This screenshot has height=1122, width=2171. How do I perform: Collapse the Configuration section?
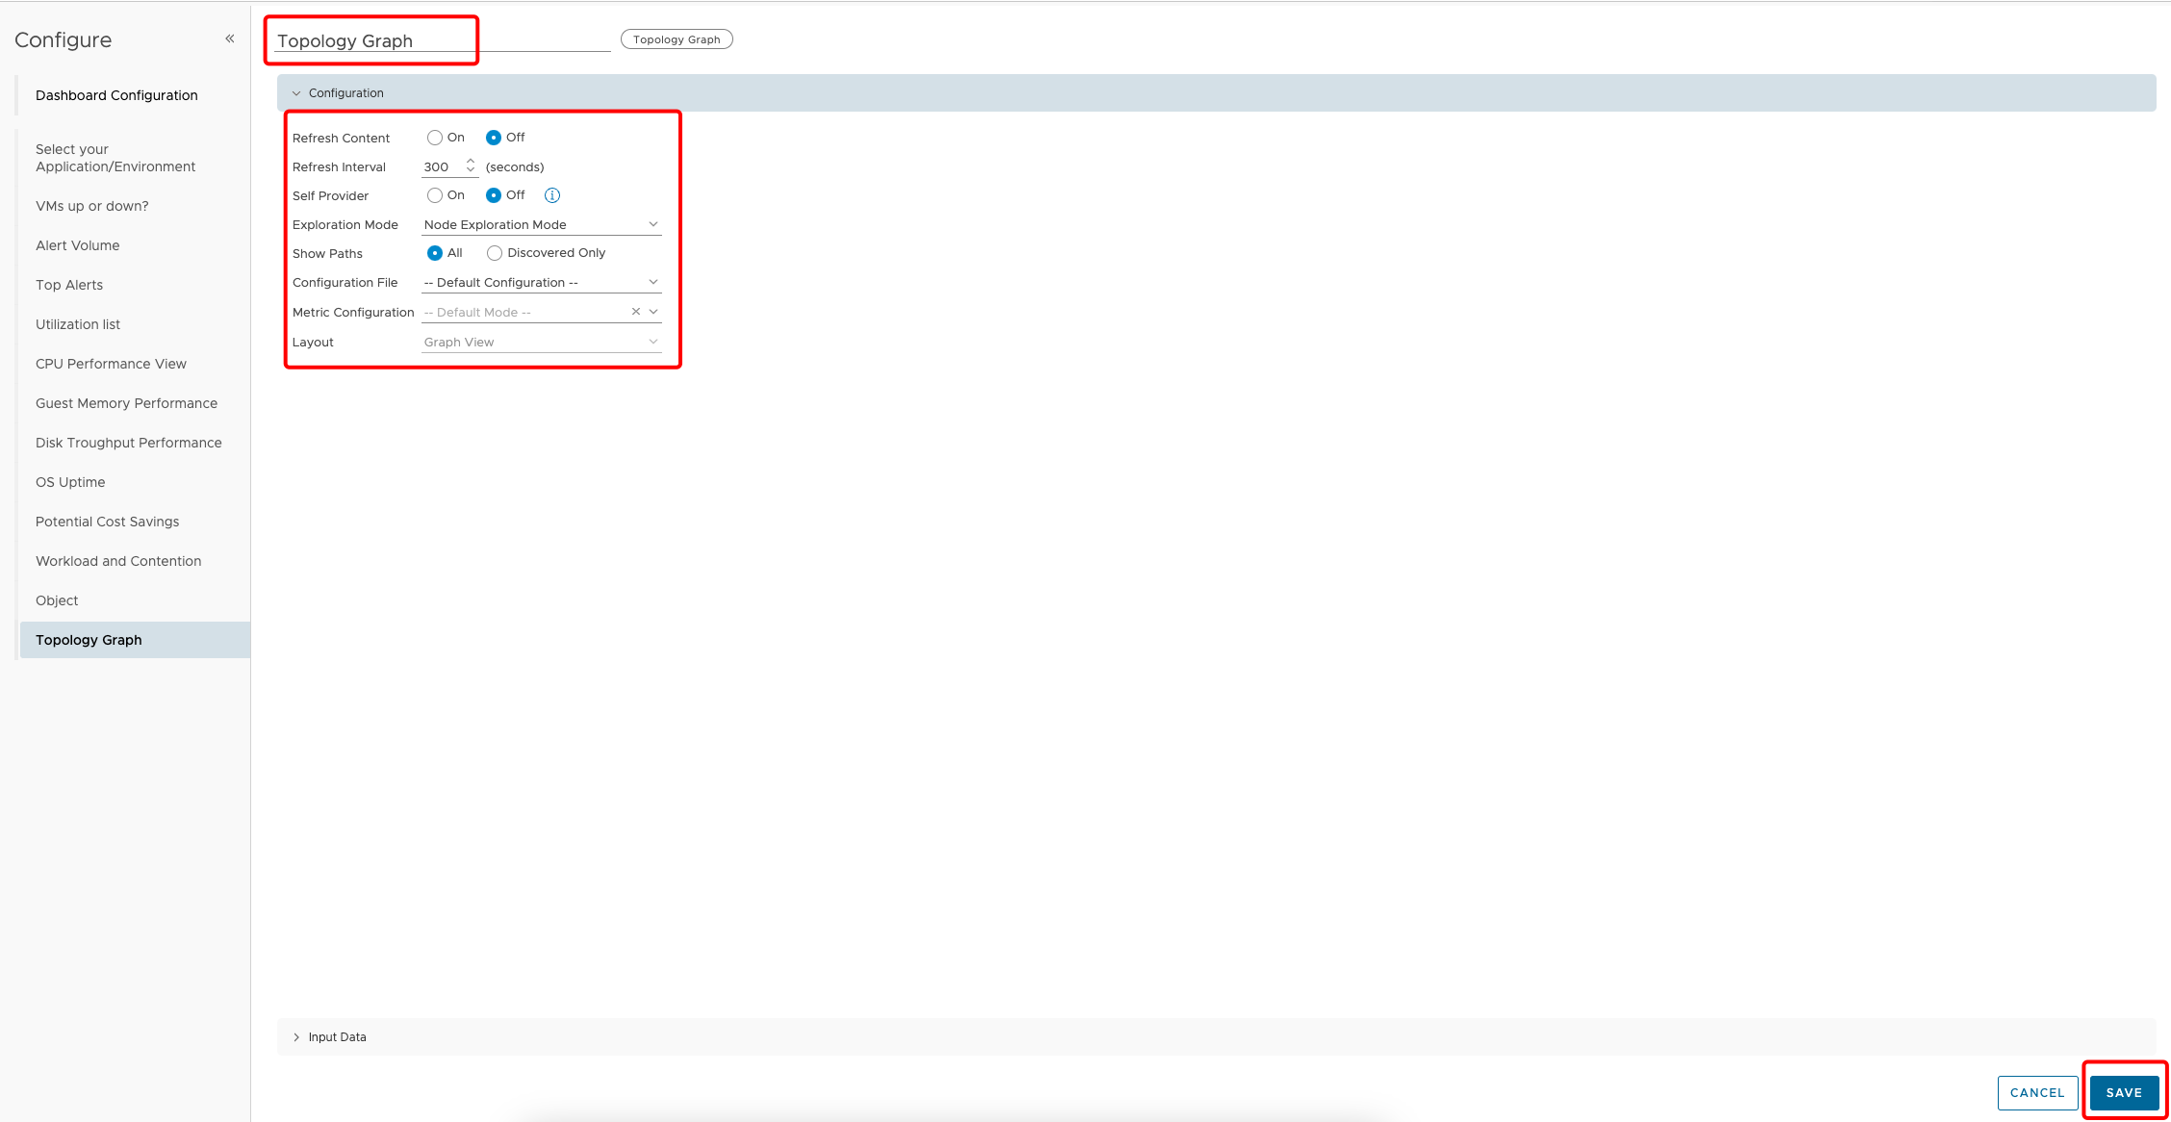tap(297, 92)
